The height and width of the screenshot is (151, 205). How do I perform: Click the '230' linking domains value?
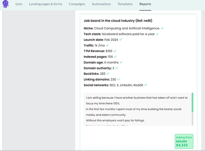tap(113, 80)
